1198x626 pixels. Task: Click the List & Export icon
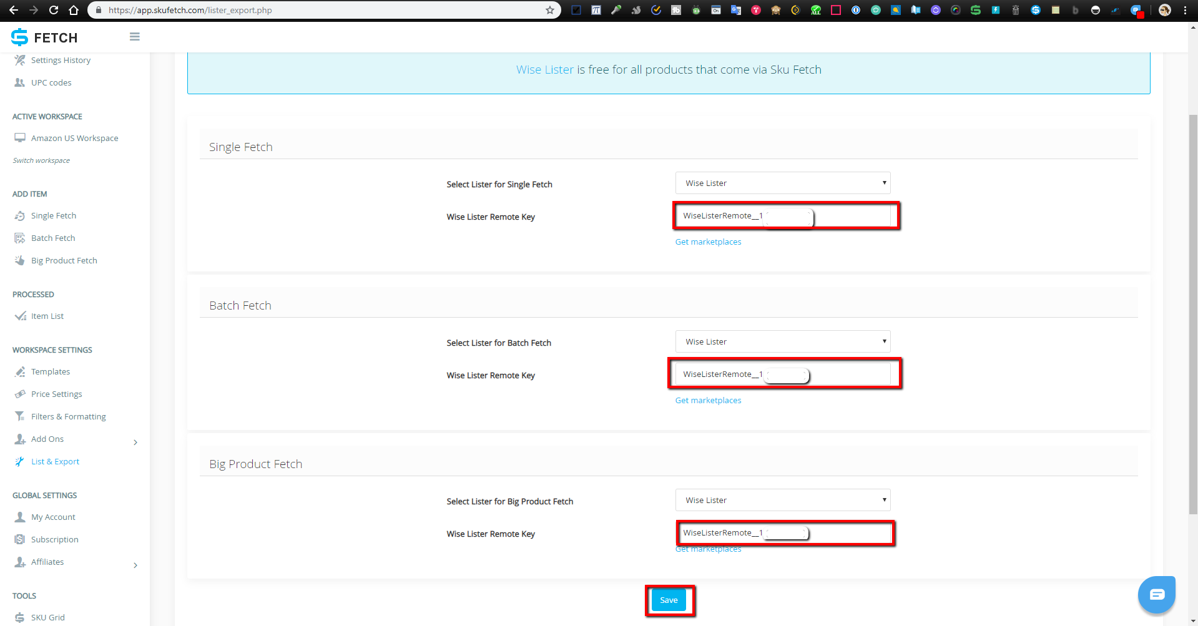[20, 461]
